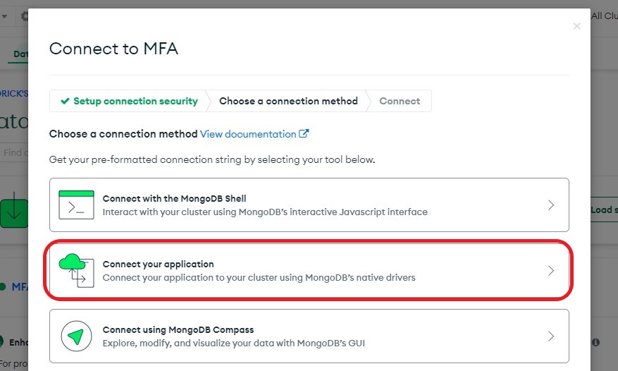Click the green checkmark on Setup connection security
Image resolution: width=618 pixels, height=371 pixels.
[x=65, y=101]
